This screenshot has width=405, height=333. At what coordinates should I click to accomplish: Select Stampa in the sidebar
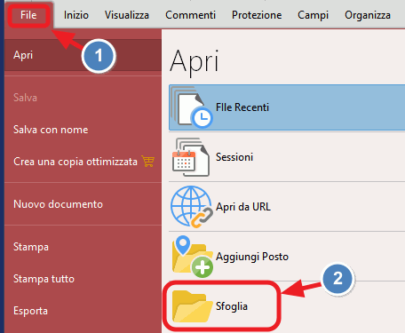tap(31, 247)
